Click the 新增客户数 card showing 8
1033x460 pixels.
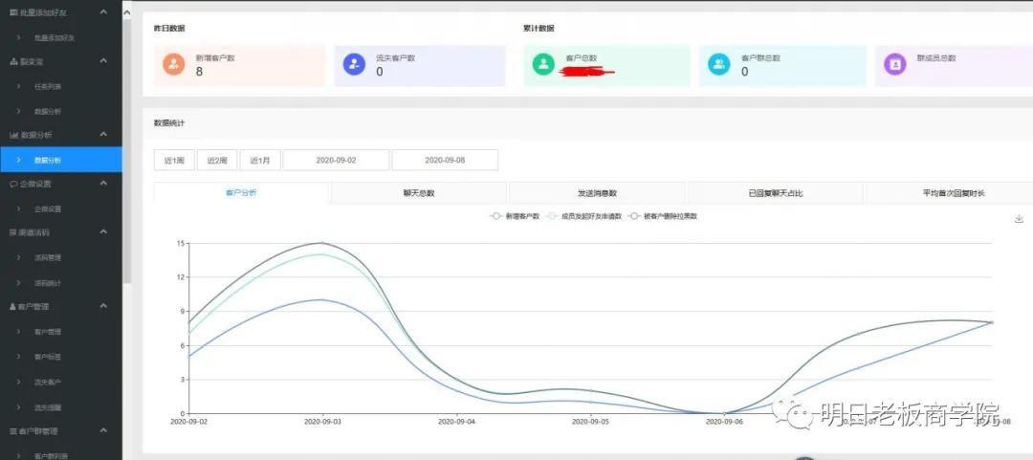pyautogui.click(x=240, y=65)
